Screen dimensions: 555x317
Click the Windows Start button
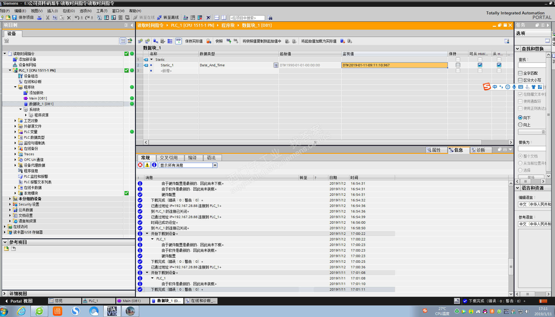[4, 311]
